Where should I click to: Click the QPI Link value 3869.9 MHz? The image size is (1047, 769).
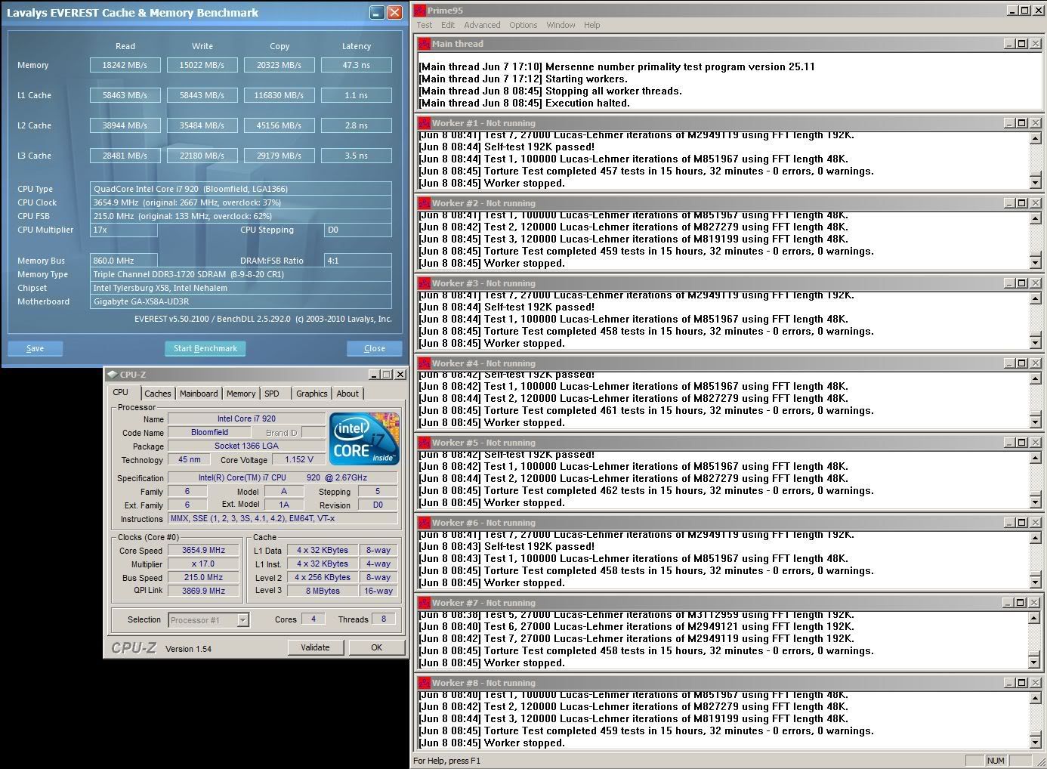tap(204, 591)
